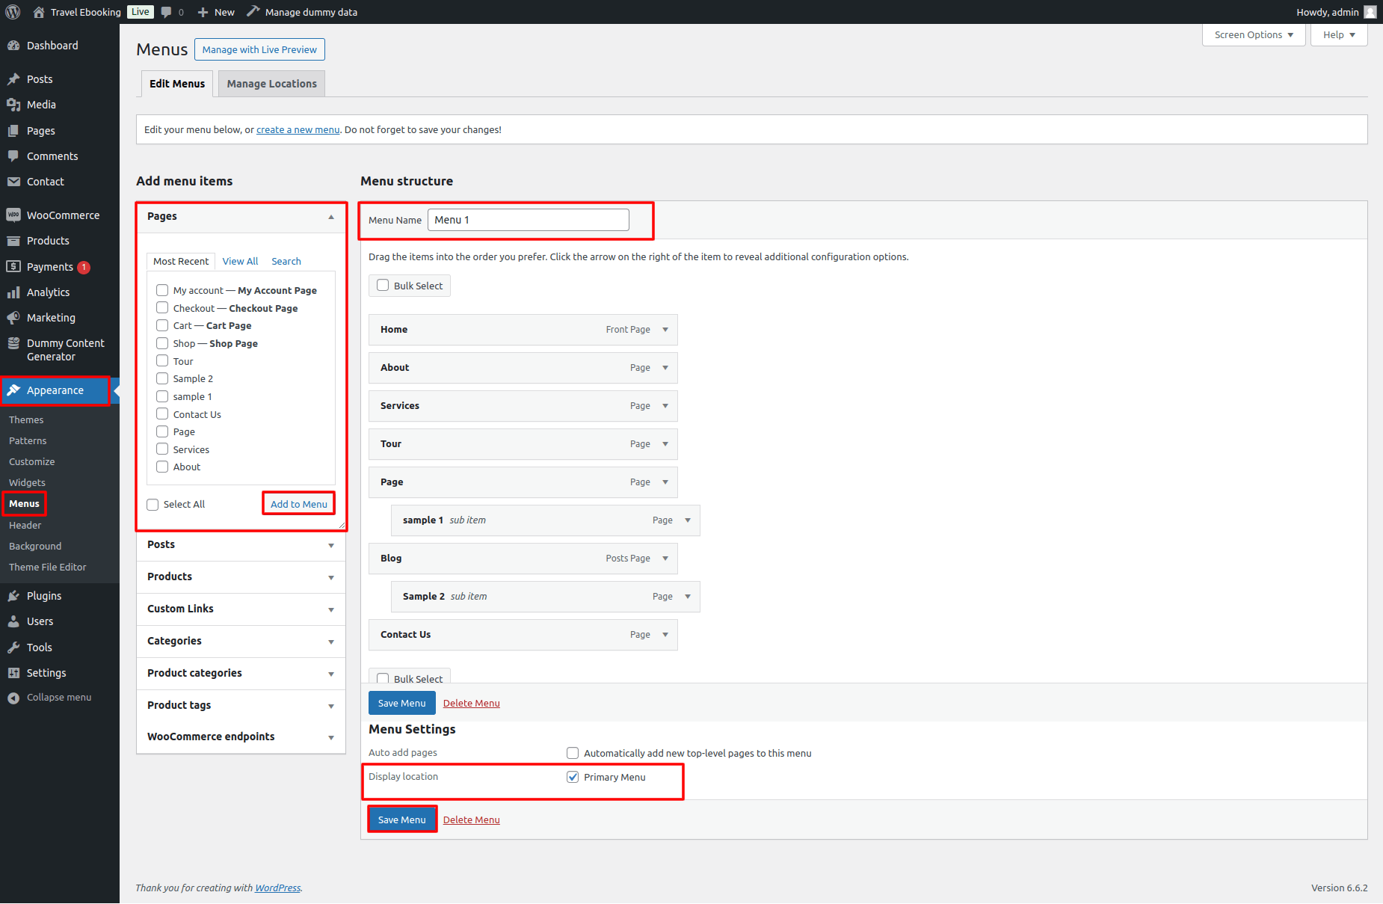Click the create a new menu link
The image size is (1383, 904).
298,130
